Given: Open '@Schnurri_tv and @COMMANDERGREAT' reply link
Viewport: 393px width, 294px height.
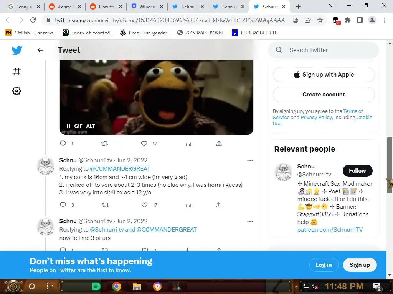Looking at the screenshot, I should 144,230.
